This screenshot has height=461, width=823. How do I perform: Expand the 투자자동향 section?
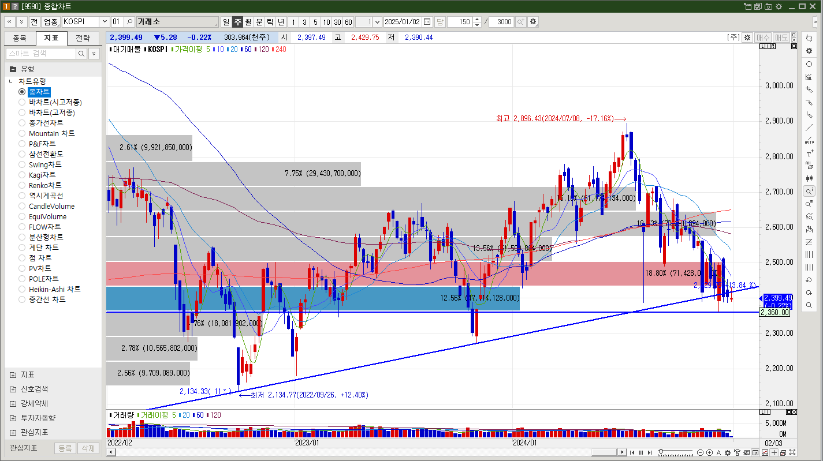pyautogui.click(x=13, y=418)
